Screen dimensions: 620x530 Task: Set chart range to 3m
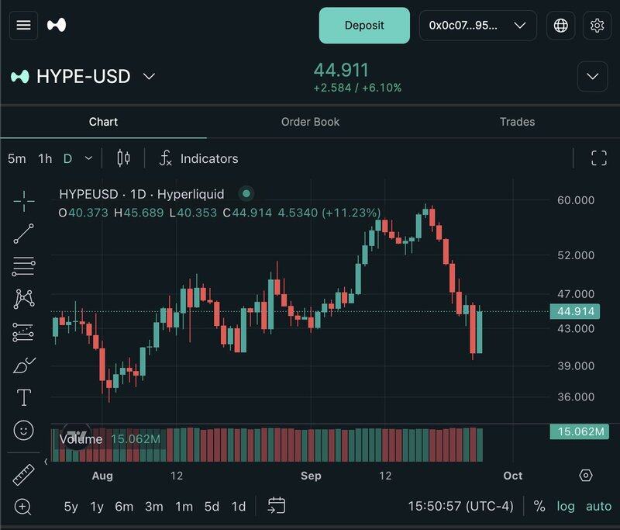pos(153,507)
